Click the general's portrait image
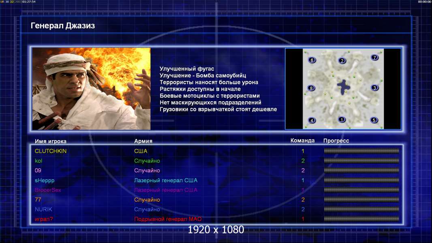 (x=92, y=89)
